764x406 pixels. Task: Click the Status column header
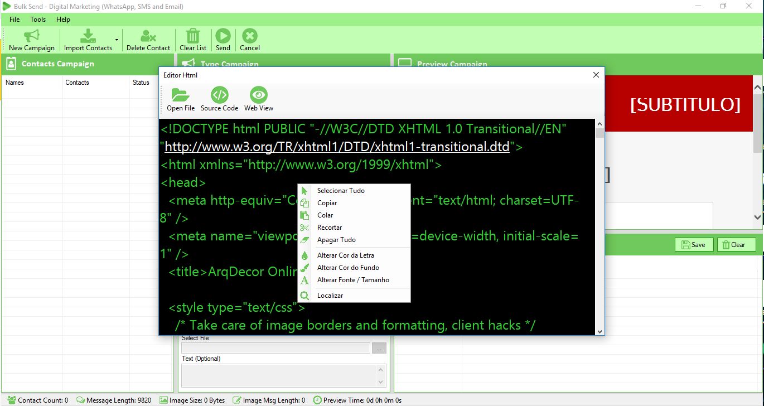coord(141,83)
